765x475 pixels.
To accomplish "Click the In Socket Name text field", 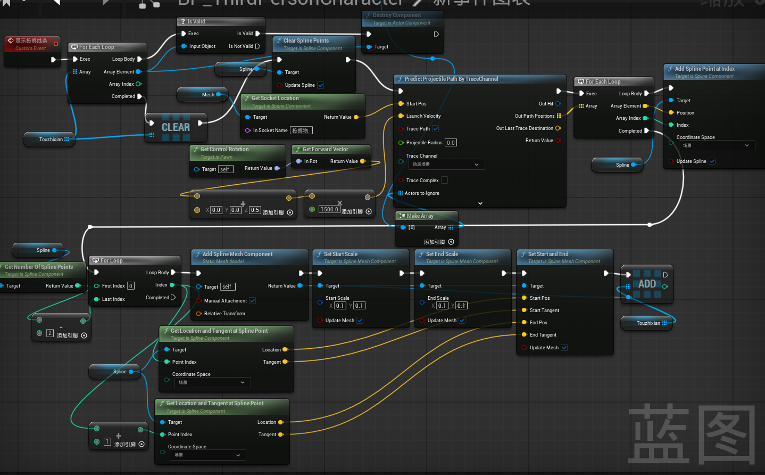I will 301,130.
